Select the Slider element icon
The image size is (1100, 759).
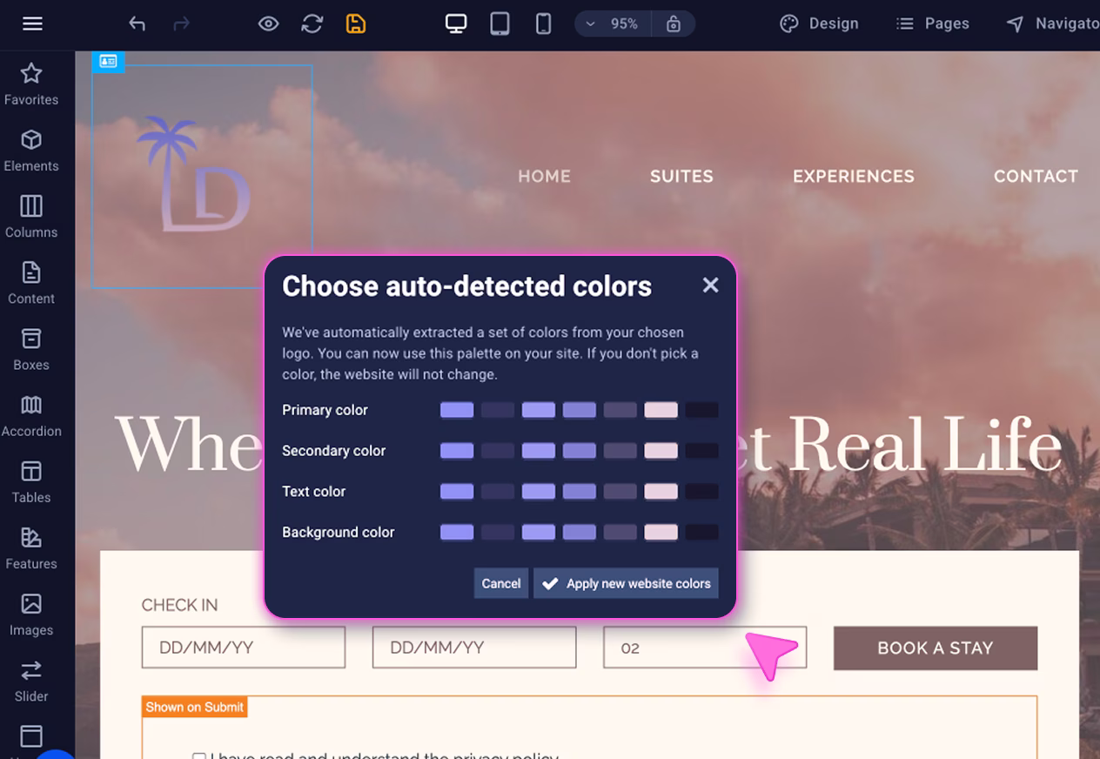pos(31,680)
